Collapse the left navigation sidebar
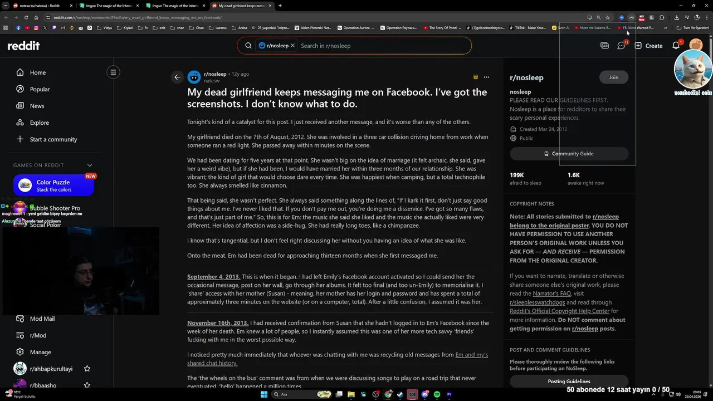This screenshot has width=713, height=401. coord(113,72)
